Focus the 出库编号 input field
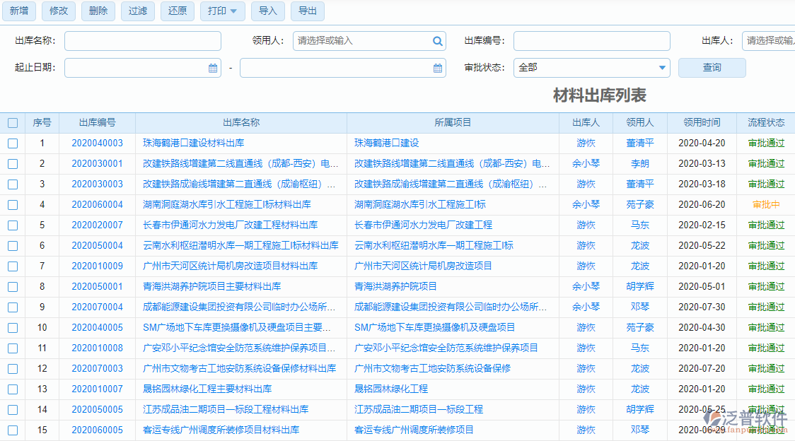 (x=591, y=41)
